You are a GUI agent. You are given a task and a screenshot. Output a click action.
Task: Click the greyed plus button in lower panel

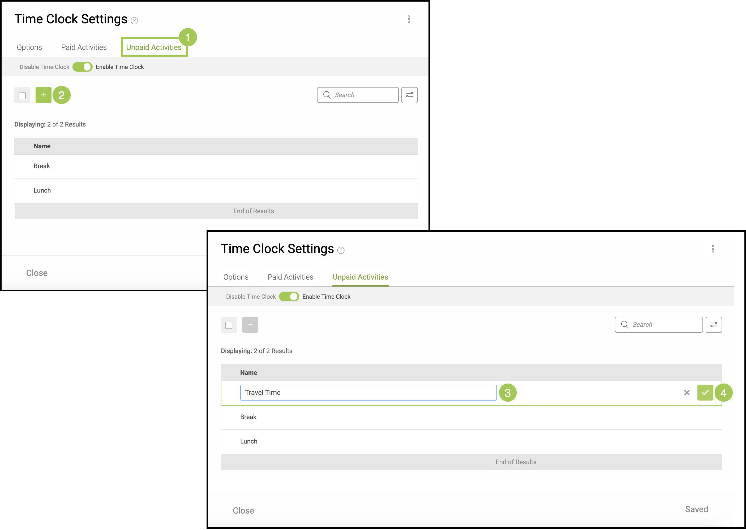click(x=250, y=325)
